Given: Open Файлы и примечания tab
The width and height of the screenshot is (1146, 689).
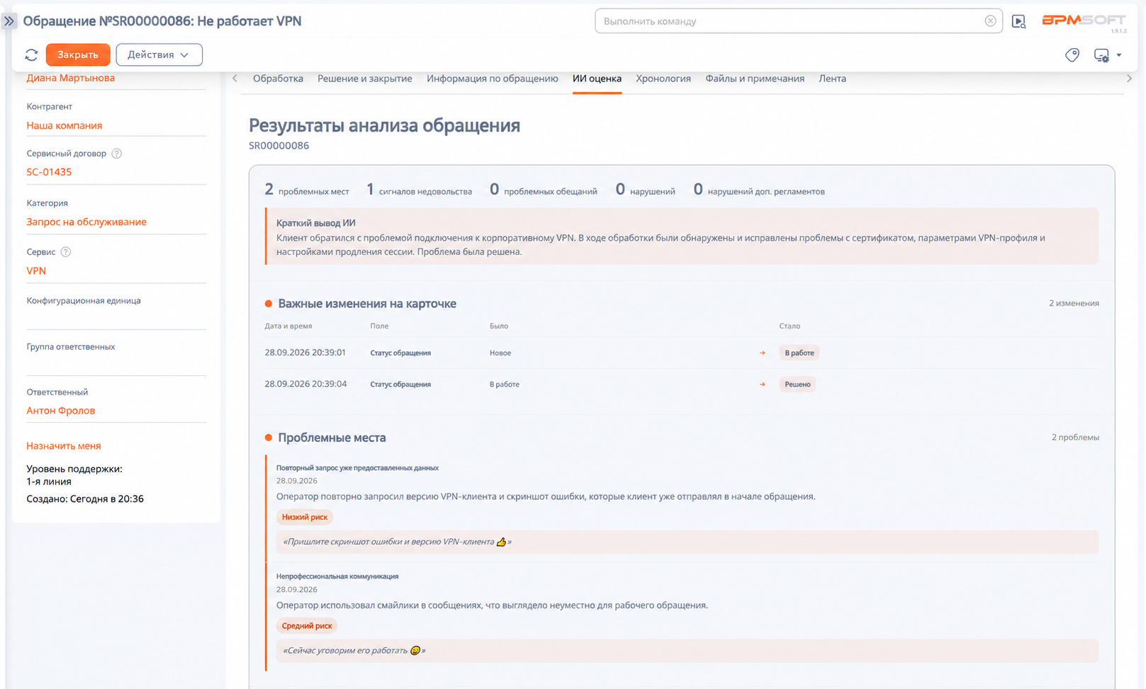Looking at the screenshot, I should tap(755, 79).
